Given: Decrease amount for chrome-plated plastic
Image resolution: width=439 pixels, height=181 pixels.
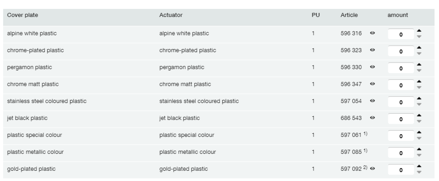Looking at the screenshot, I should 419,54.
